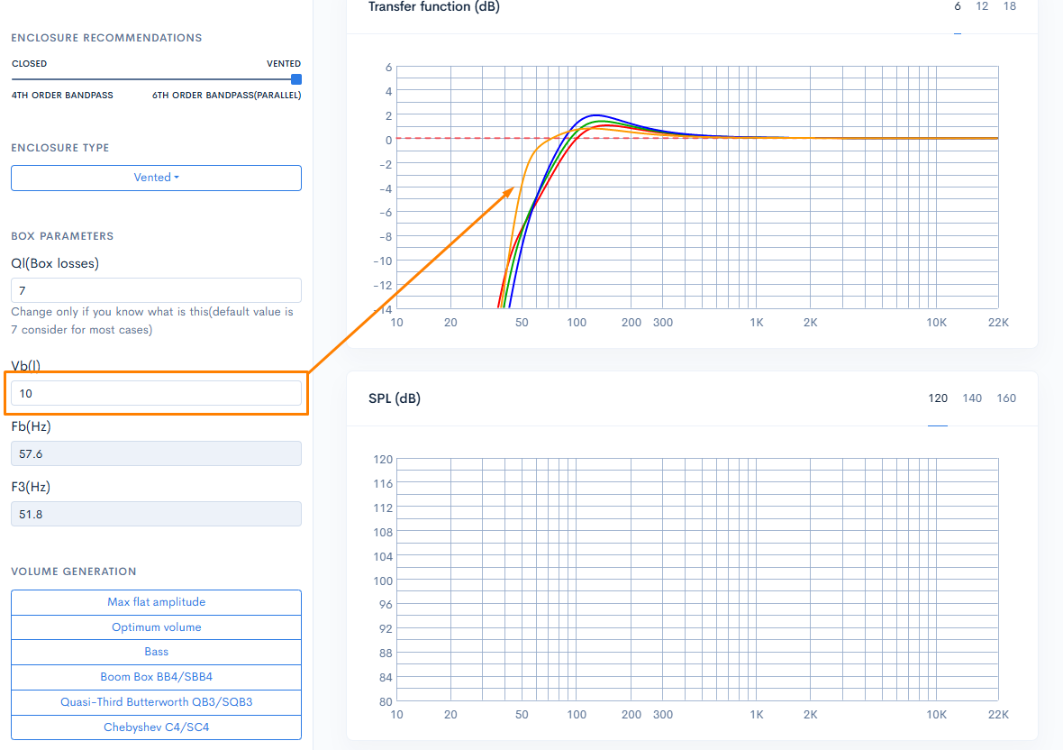Switch transfer function range to 6
This screenshot has width=1063, height=750.
tap(958, 7)
